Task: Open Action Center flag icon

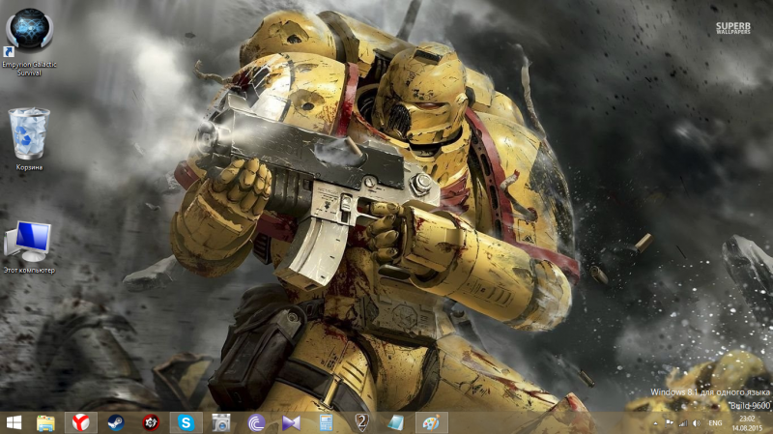Action: pyautogui.click(x=670, y=423)
